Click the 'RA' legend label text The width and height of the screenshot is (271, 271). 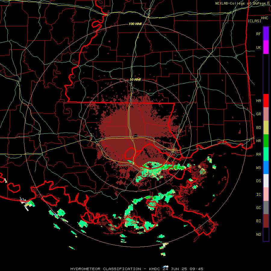259,154
